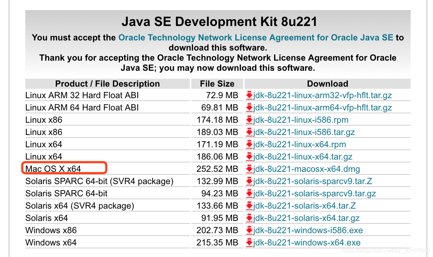433x257 pixels.
Task: Download jdk-8u221-linux-x64.rpm link
Action: coord(300,145)
